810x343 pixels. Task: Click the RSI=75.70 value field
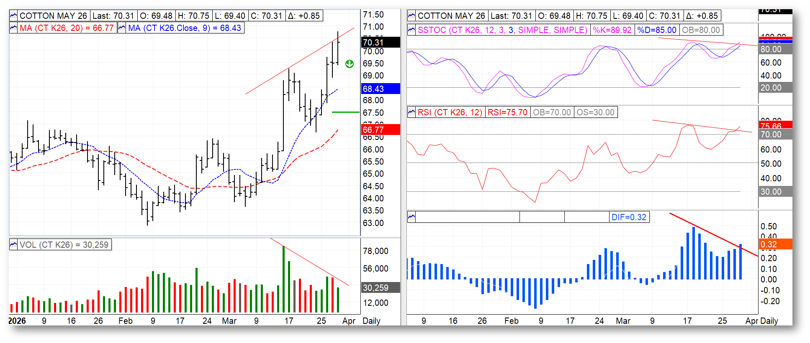pos(507,112)
